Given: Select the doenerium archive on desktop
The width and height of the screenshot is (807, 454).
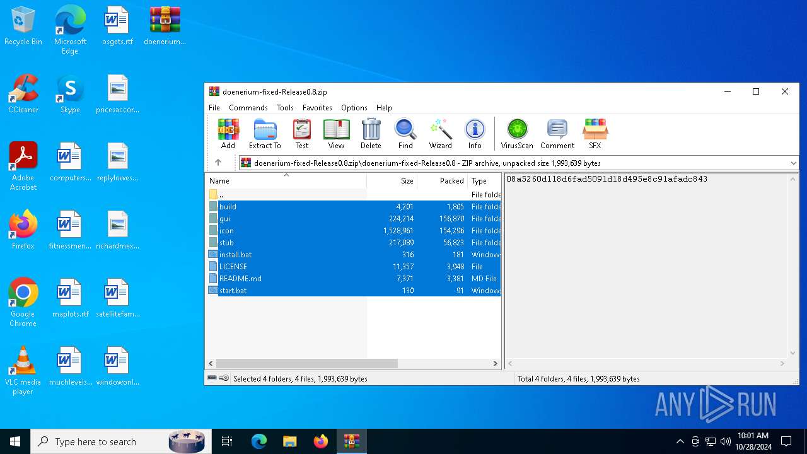Looking at the screenshot, I should [x=165, y=26].
